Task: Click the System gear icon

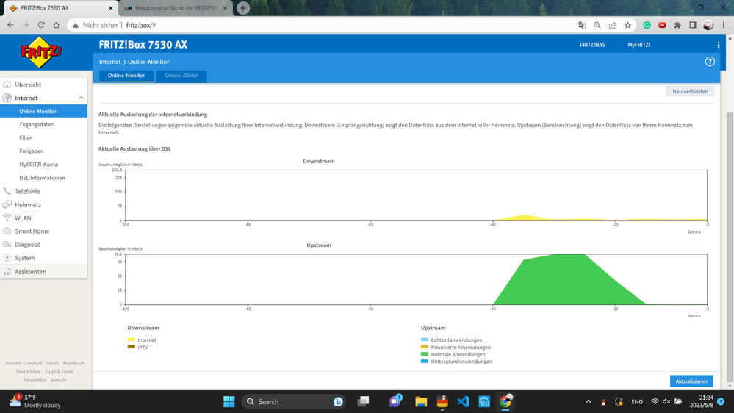Action: point(7,258)
